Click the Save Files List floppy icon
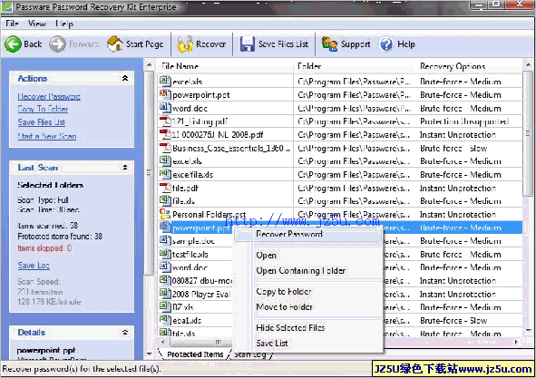This screenshot has width=536, height=378. [248, 44]
